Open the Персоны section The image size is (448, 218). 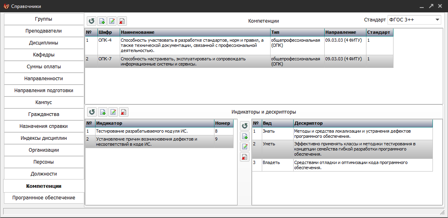tap(44, 162)
